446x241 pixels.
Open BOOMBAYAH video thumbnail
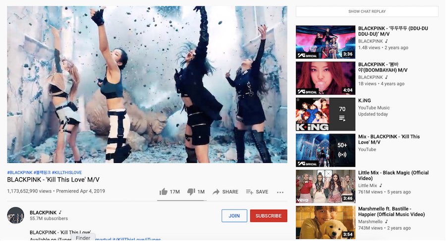[326, 78]
